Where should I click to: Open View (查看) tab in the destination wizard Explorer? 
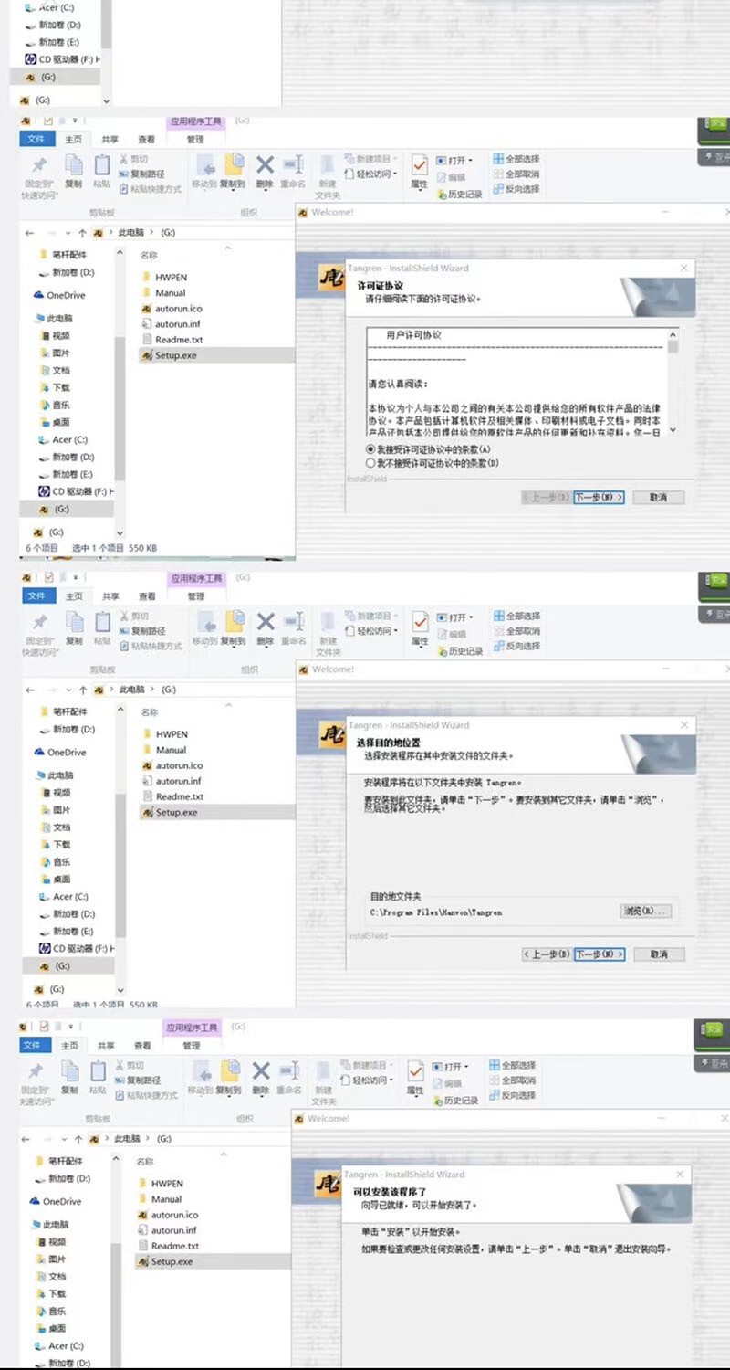point(146,596)
